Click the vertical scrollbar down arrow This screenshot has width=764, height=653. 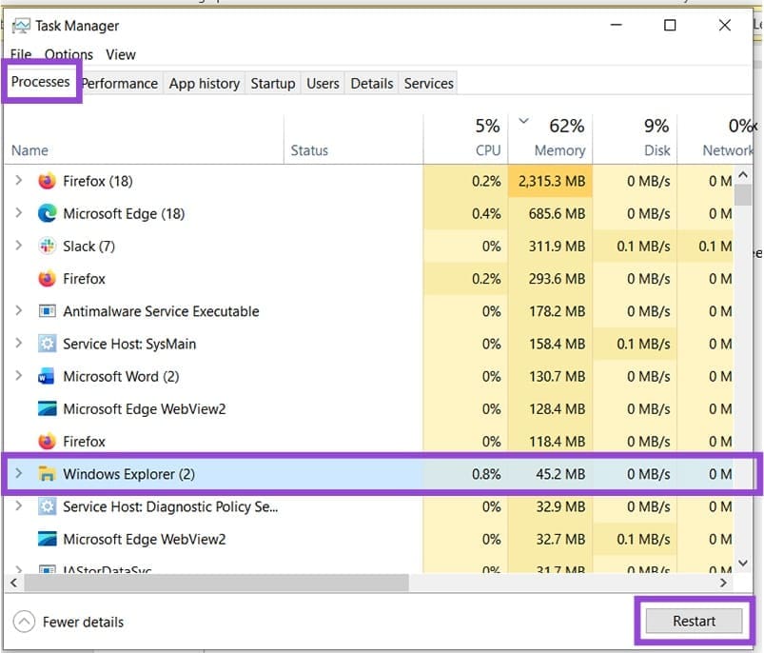743,562
